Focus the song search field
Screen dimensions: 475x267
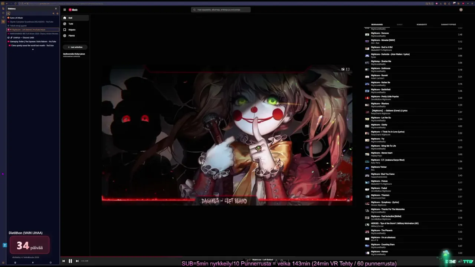221,10
